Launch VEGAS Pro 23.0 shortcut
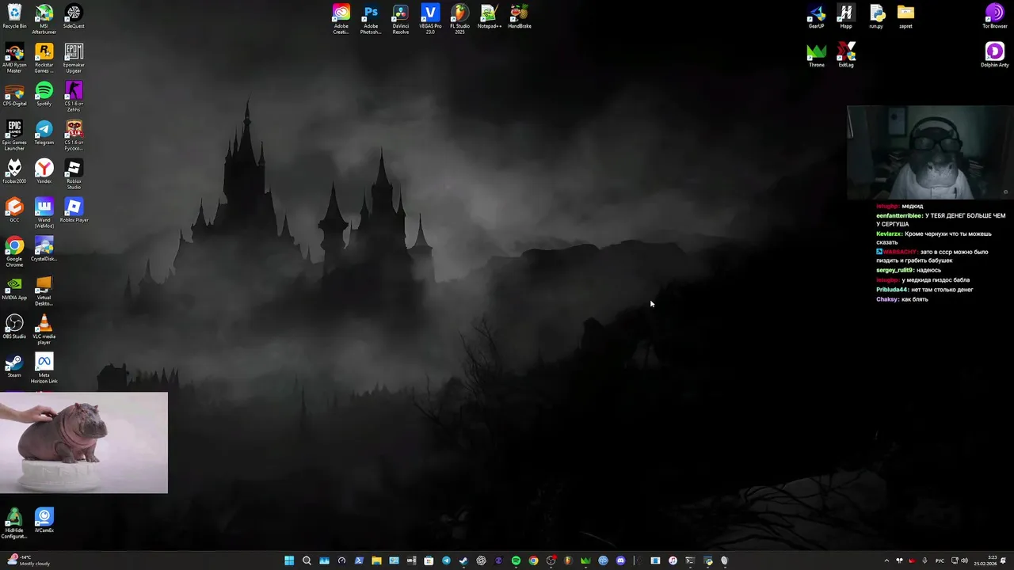Image resolution: width=1014 pixels, height=570 pixels. (430, 19)
